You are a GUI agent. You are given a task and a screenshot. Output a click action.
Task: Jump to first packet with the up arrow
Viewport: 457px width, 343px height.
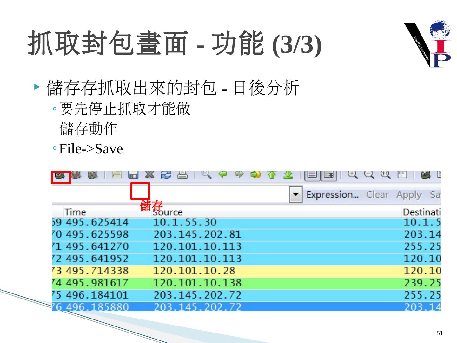272,175
